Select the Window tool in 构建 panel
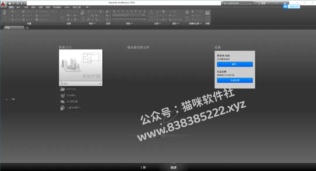 [13, 20]
